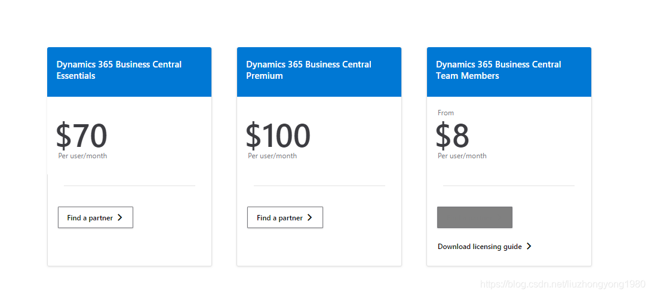Click Per user/month under the $100 price

pos(272,156)
